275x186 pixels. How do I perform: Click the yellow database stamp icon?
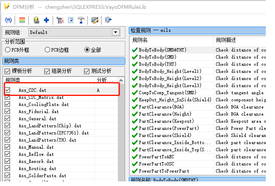click(x=36, y=20)
